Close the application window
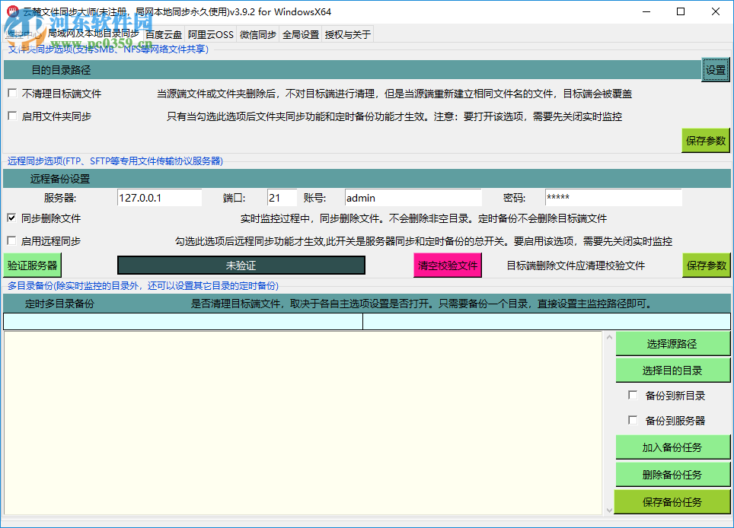734x528 pixels. [716, 11]
